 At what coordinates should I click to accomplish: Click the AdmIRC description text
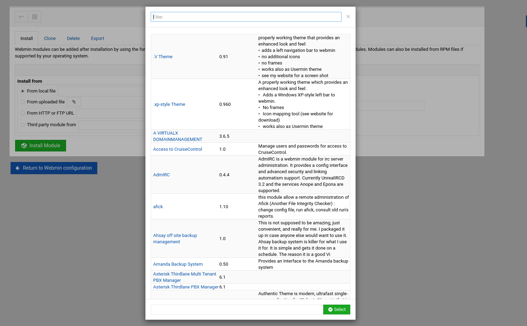click(x=303, y=175)
